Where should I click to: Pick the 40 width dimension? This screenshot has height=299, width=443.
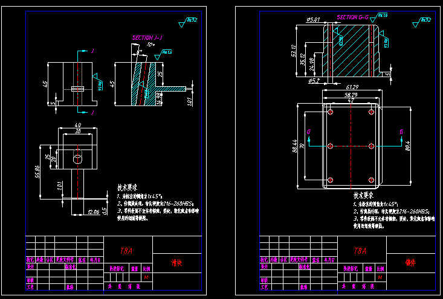(78, 125)
